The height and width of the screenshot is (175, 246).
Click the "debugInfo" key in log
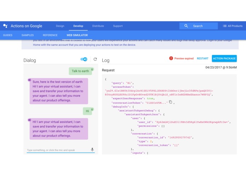point(121,107)
